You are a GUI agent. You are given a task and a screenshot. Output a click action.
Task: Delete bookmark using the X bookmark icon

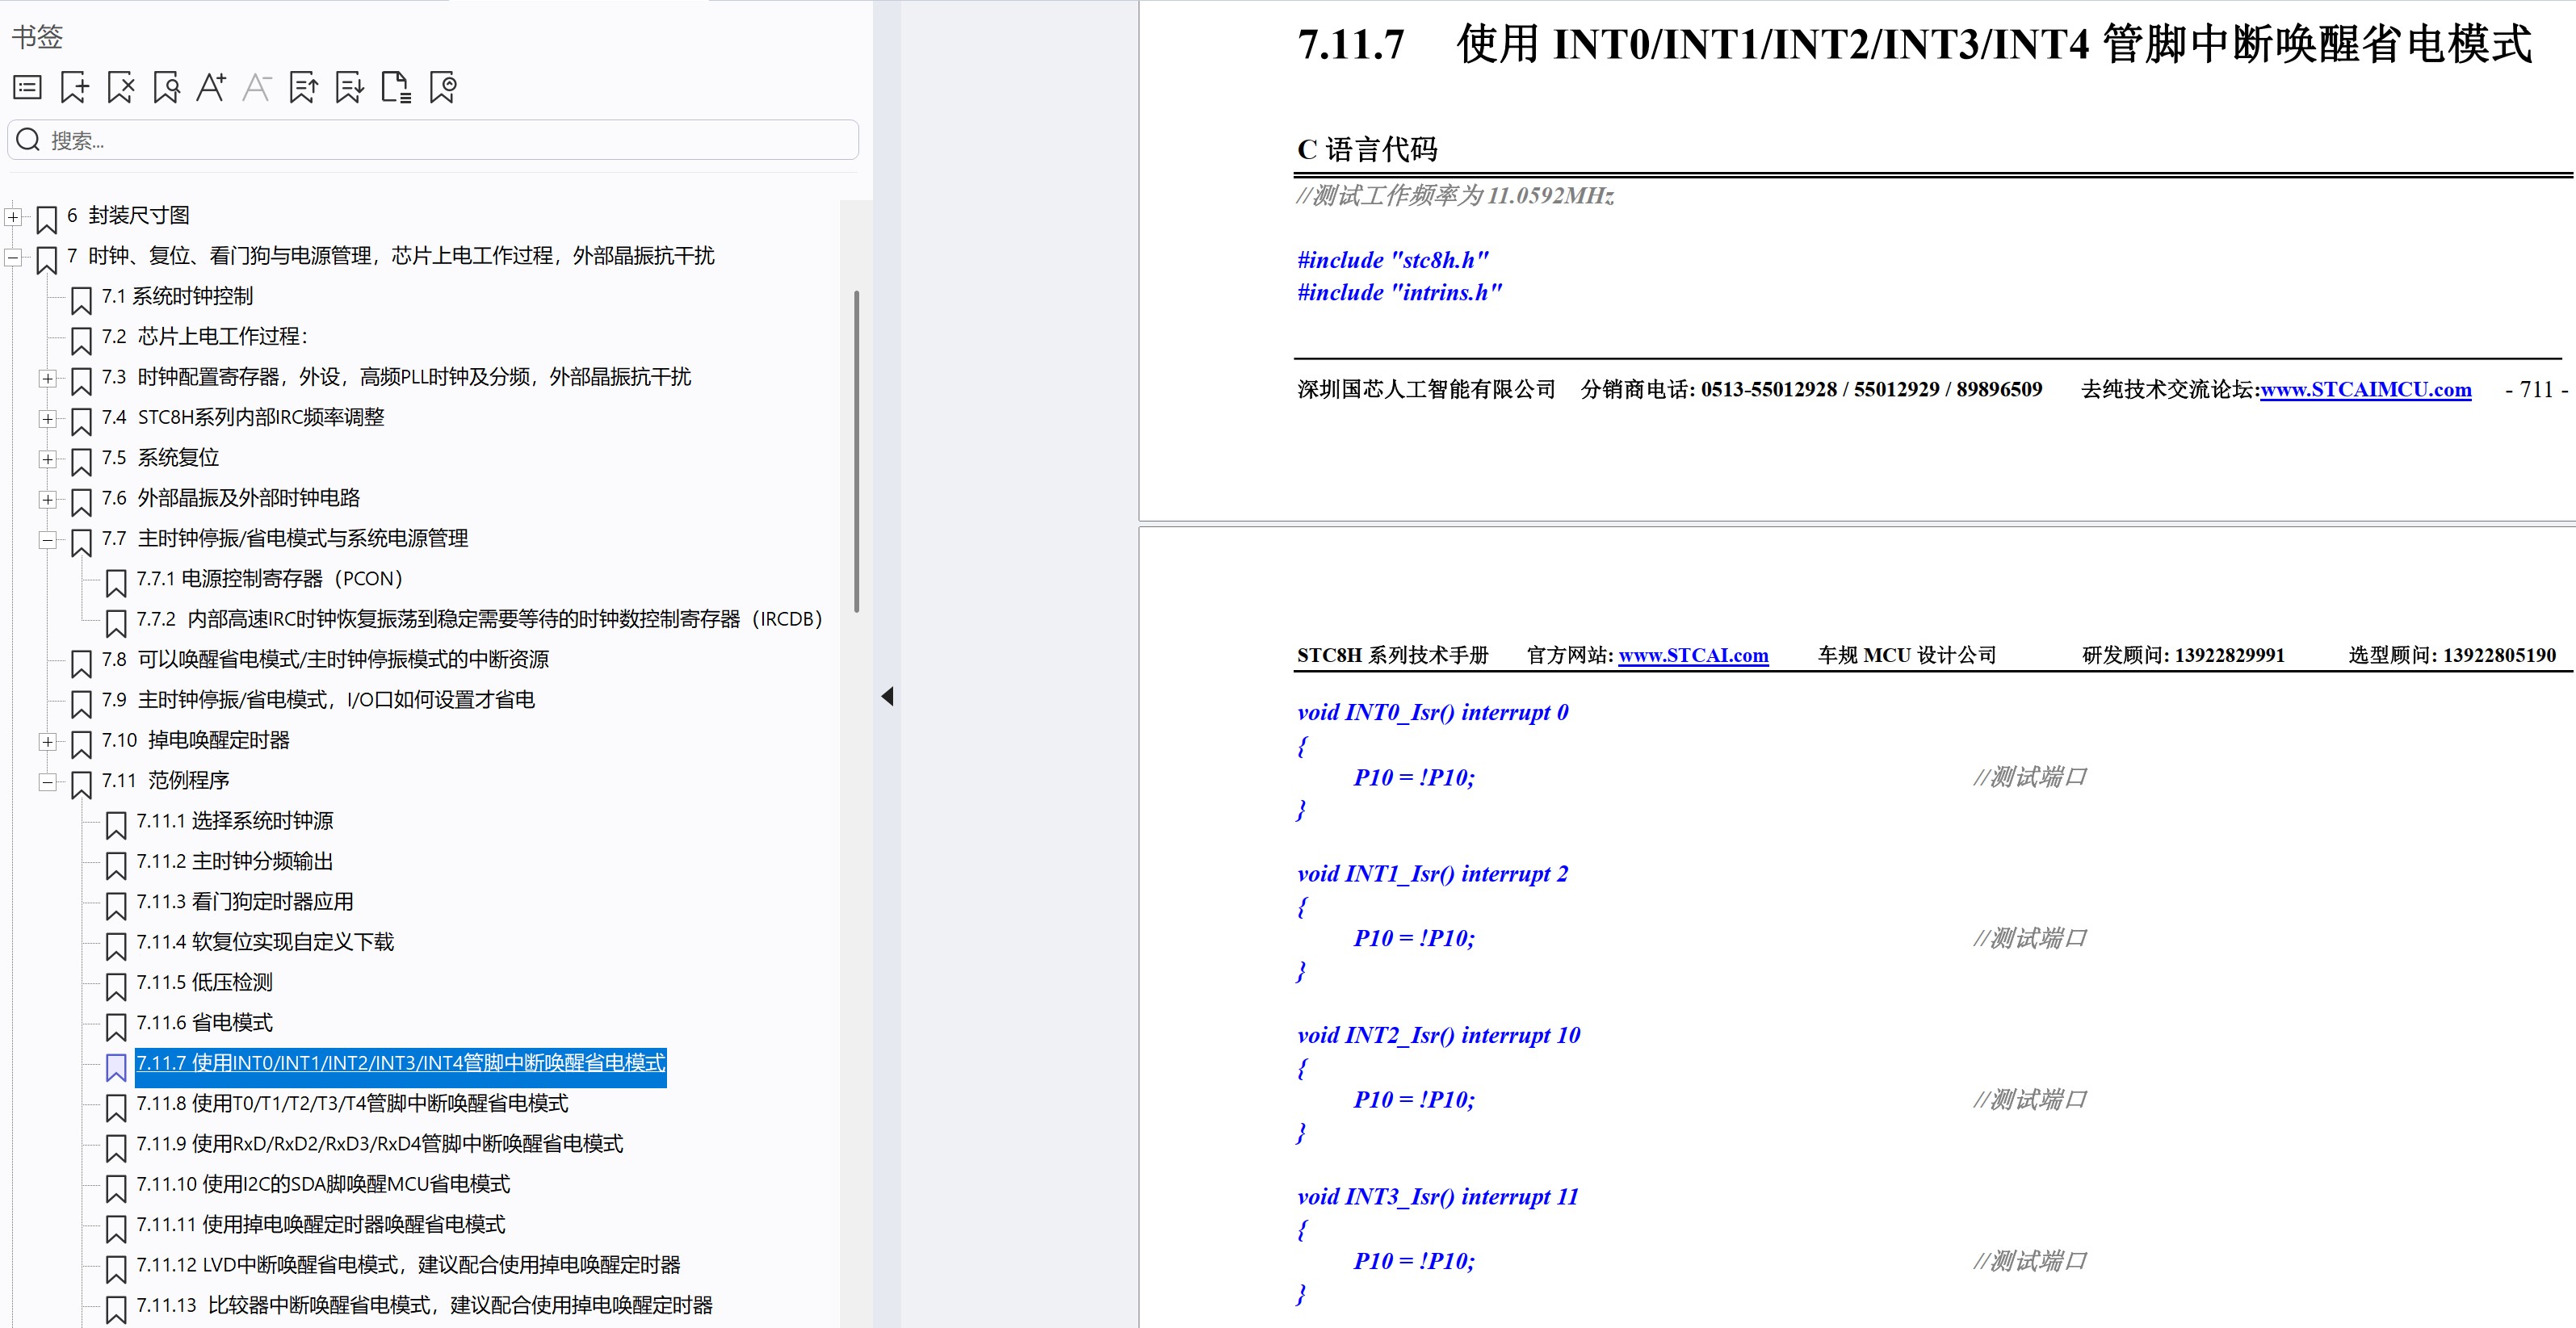pos(121,88)
